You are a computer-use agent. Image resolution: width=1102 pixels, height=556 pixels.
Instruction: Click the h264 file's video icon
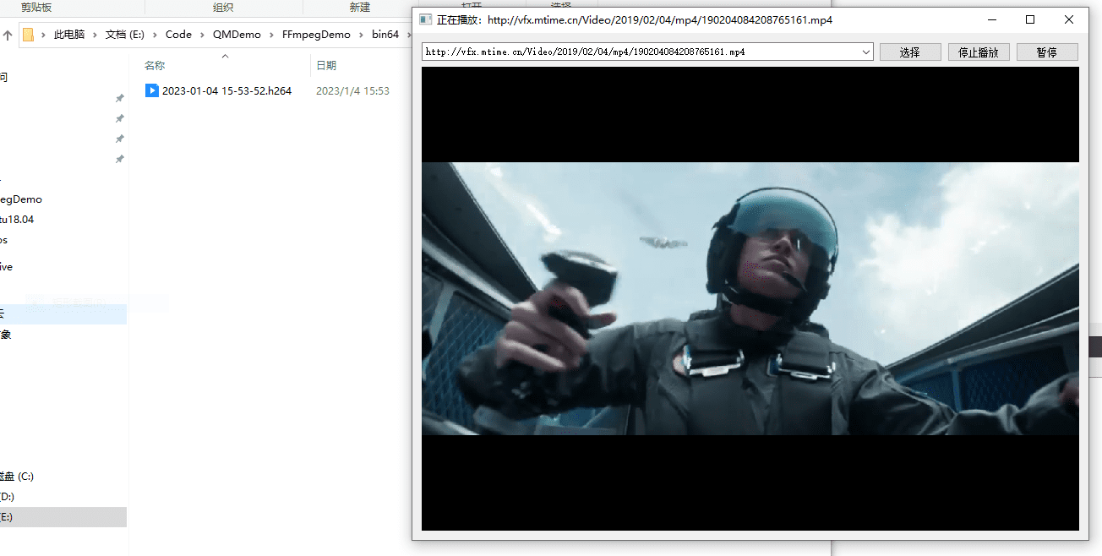(151, 90)
